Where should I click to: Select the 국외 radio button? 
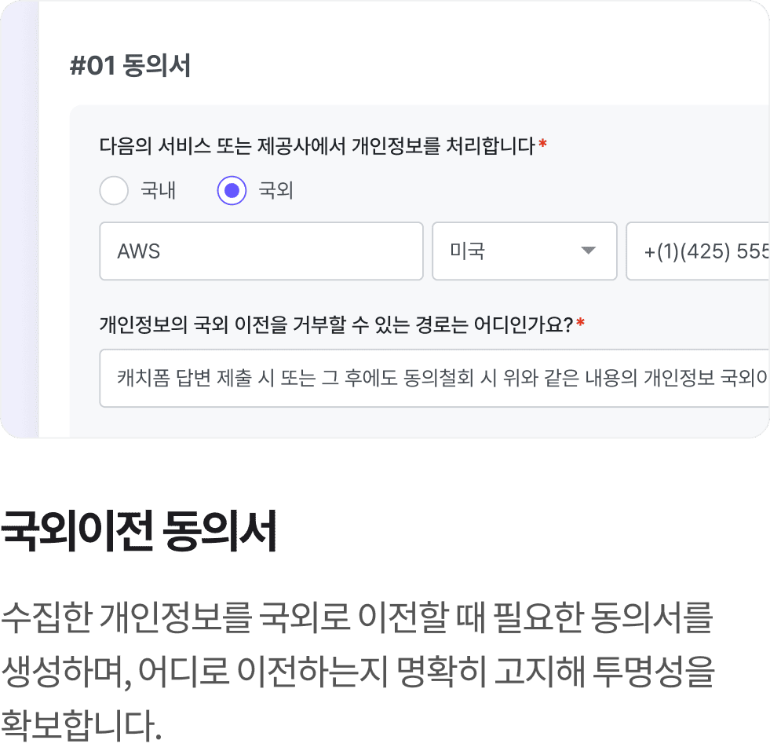click(x=232, y=190)
